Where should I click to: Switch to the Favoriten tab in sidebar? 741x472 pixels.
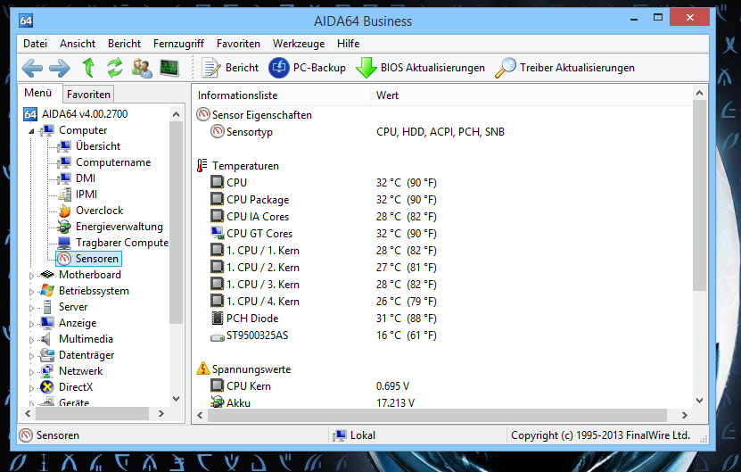click(x=88, y=94)
